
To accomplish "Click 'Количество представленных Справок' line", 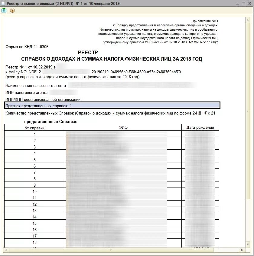I will [110, 113].
